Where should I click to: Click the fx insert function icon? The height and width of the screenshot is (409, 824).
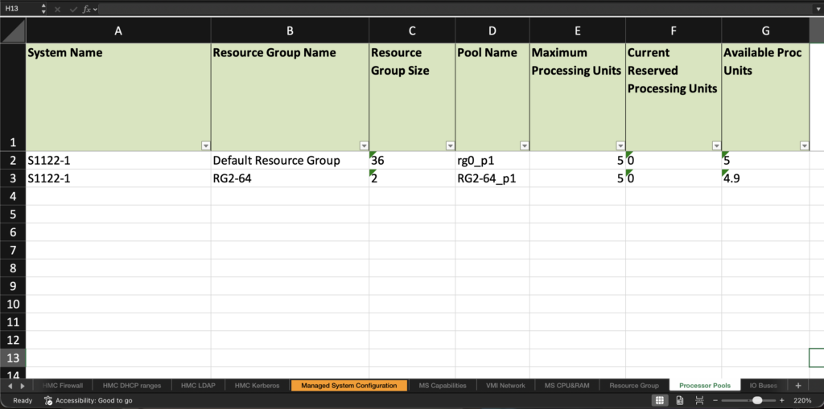click(87, 8)
